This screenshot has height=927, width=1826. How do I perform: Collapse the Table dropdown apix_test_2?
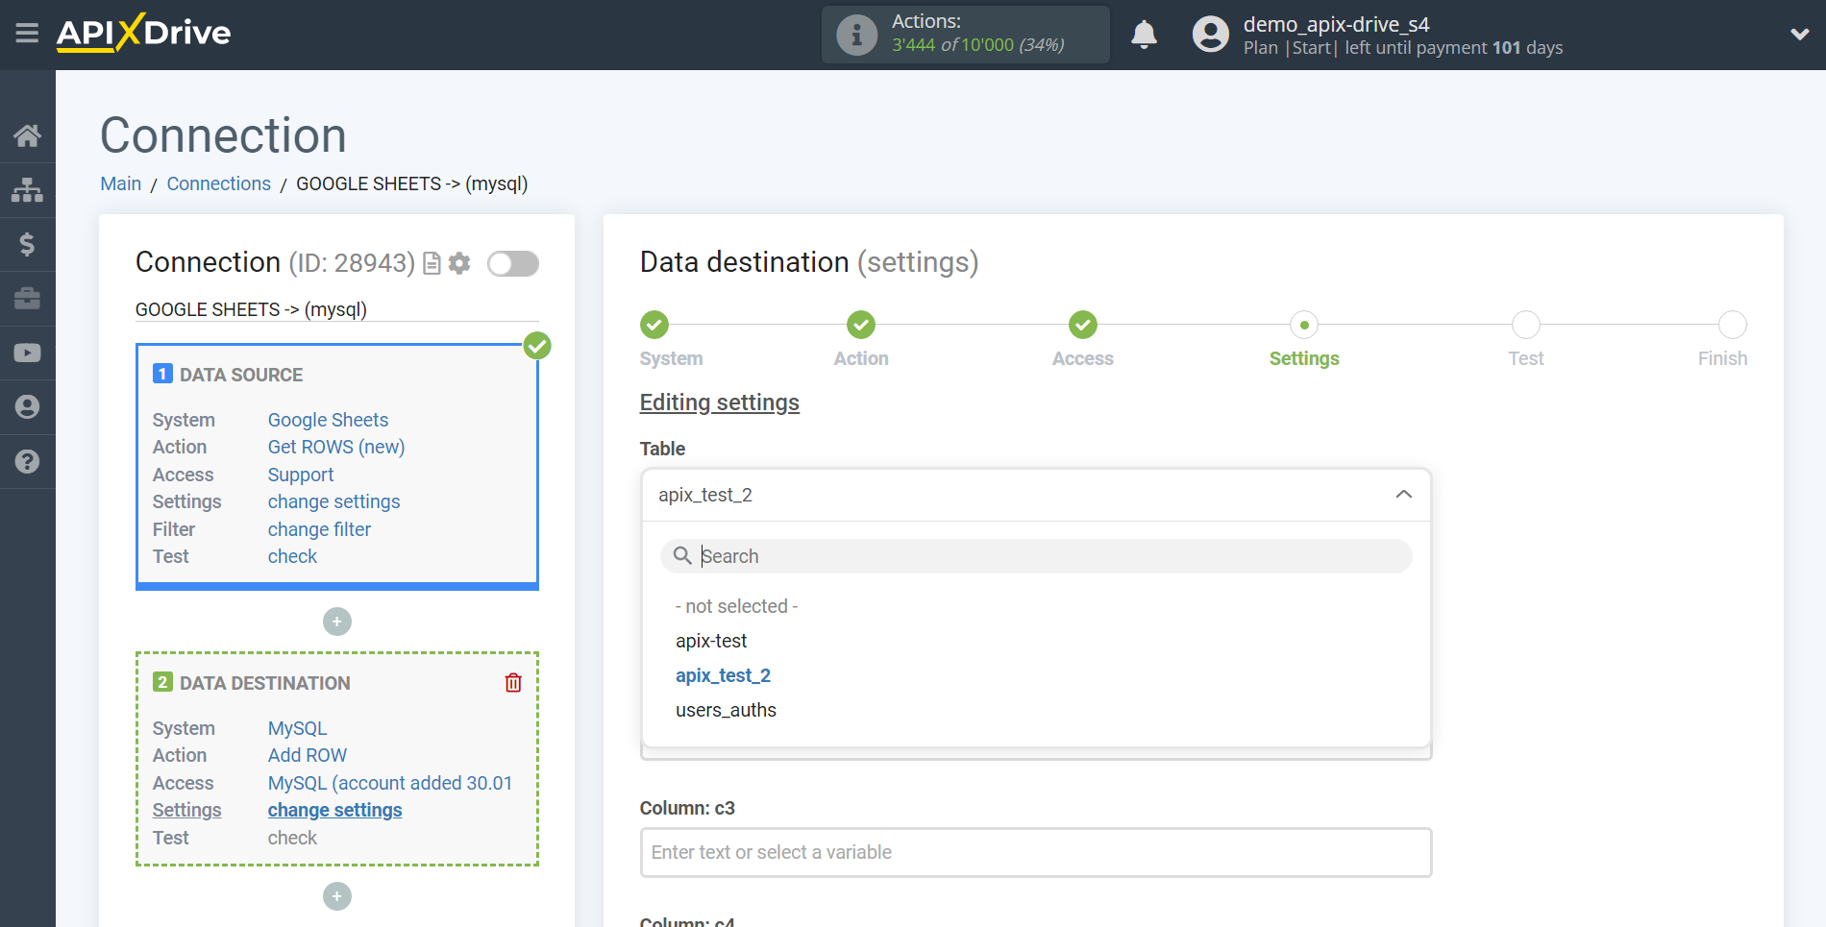click(x=1036, y=495)
